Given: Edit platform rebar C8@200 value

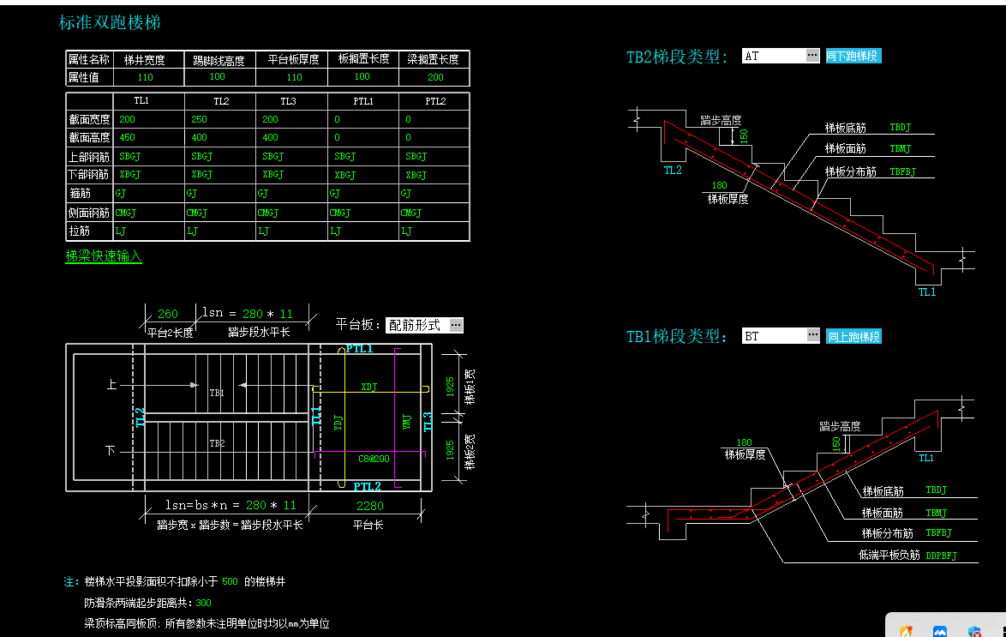Looking at the screenshot, I should [374, 459].
